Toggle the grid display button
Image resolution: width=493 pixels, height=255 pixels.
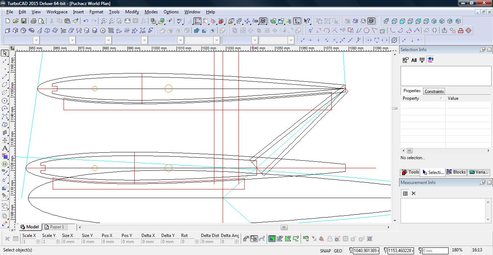[x=189, y=21]
